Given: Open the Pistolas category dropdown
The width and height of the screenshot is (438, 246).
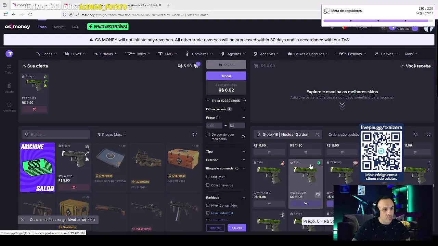Looking at the screenshot, I should (105, 54).
